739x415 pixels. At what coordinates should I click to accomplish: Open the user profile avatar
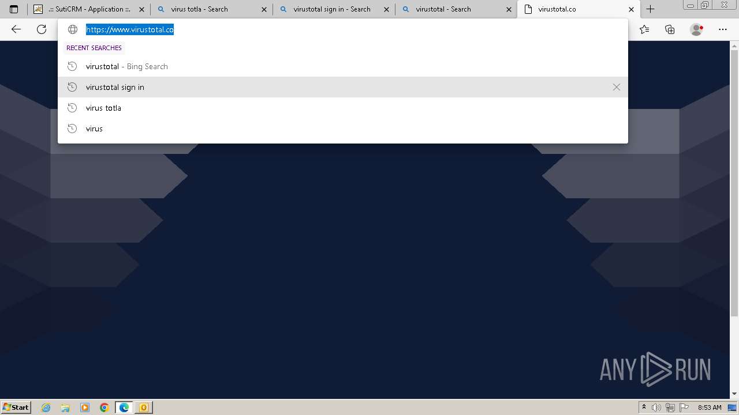click(x=697, y=29)
